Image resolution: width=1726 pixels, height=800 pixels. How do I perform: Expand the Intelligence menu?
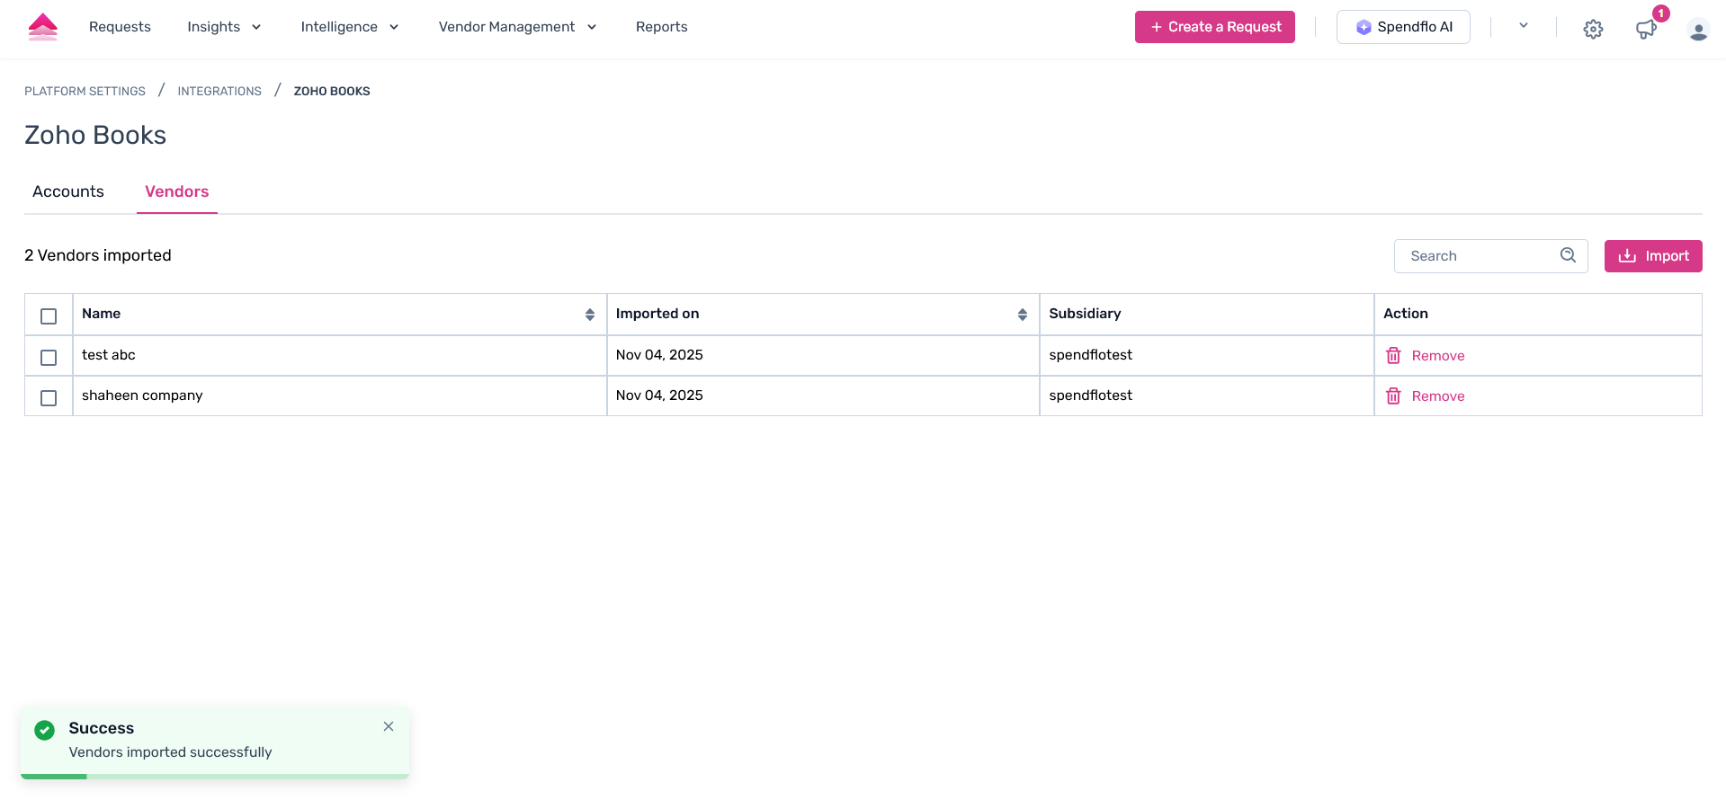350,27
